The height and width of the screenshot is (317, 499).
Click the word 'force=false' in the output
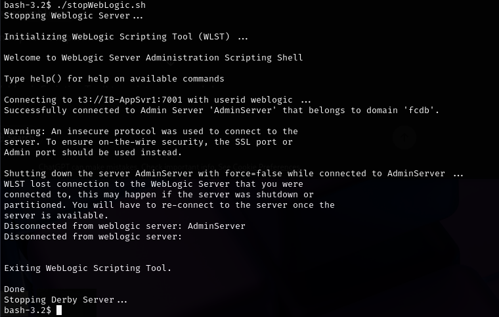pyautogui.click(x=253, y=174)
